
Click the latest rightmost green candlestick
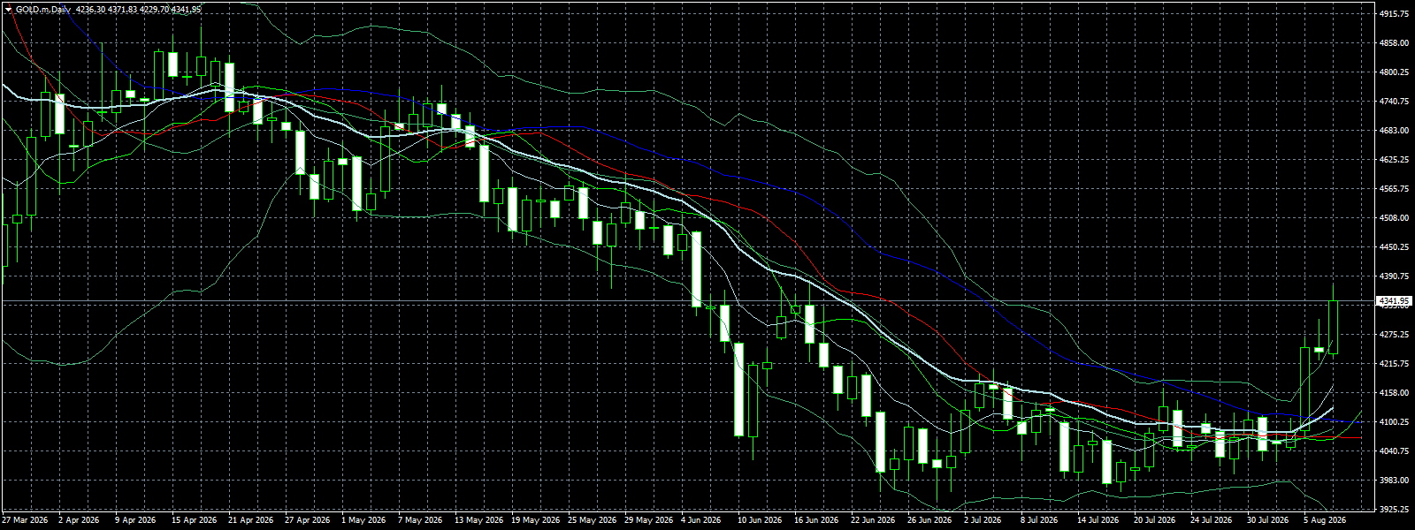pos(1333,327)
